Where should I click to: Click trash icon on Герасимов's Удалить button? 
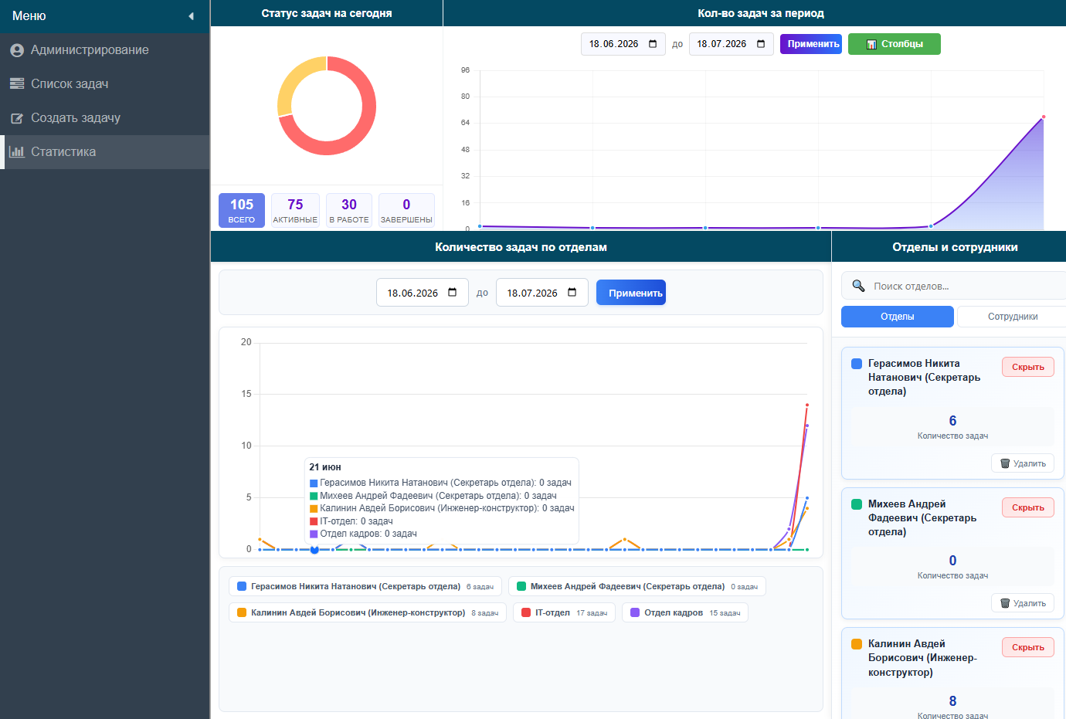point(1005,463)
